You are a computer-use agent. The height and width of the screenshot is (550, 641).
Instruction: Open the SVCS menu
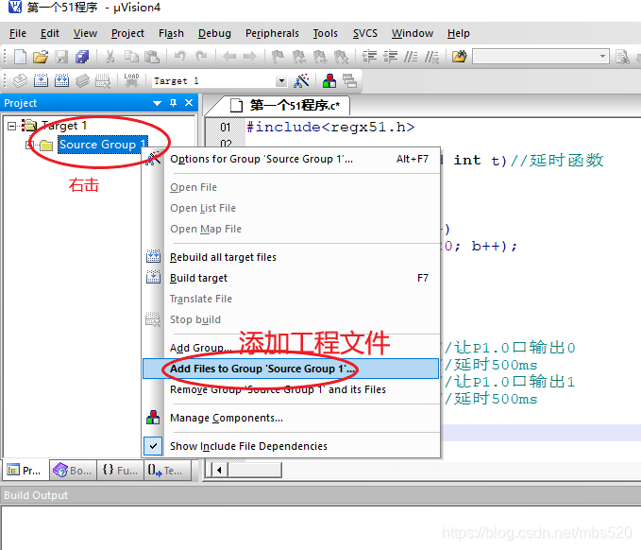tap(365, 33)
